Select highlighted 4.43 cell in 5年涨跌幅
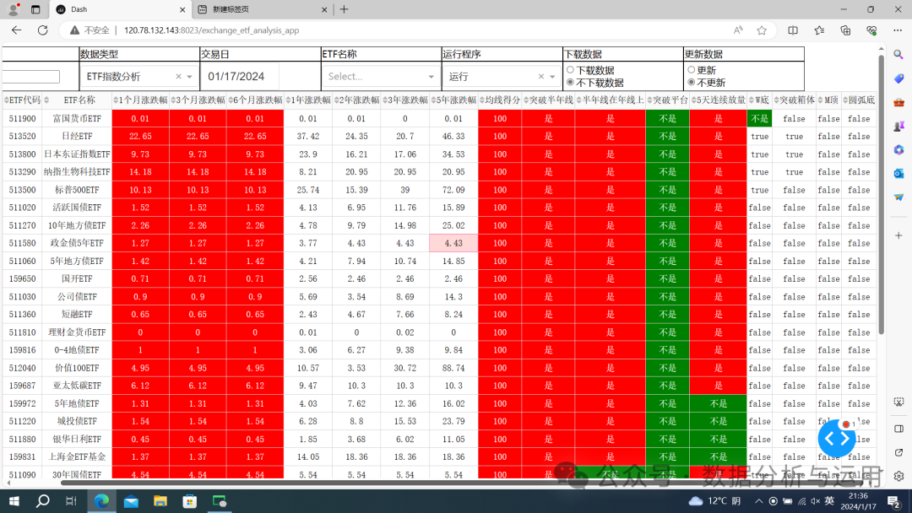Viewport: 912px width, 513px height. (453, 244)
